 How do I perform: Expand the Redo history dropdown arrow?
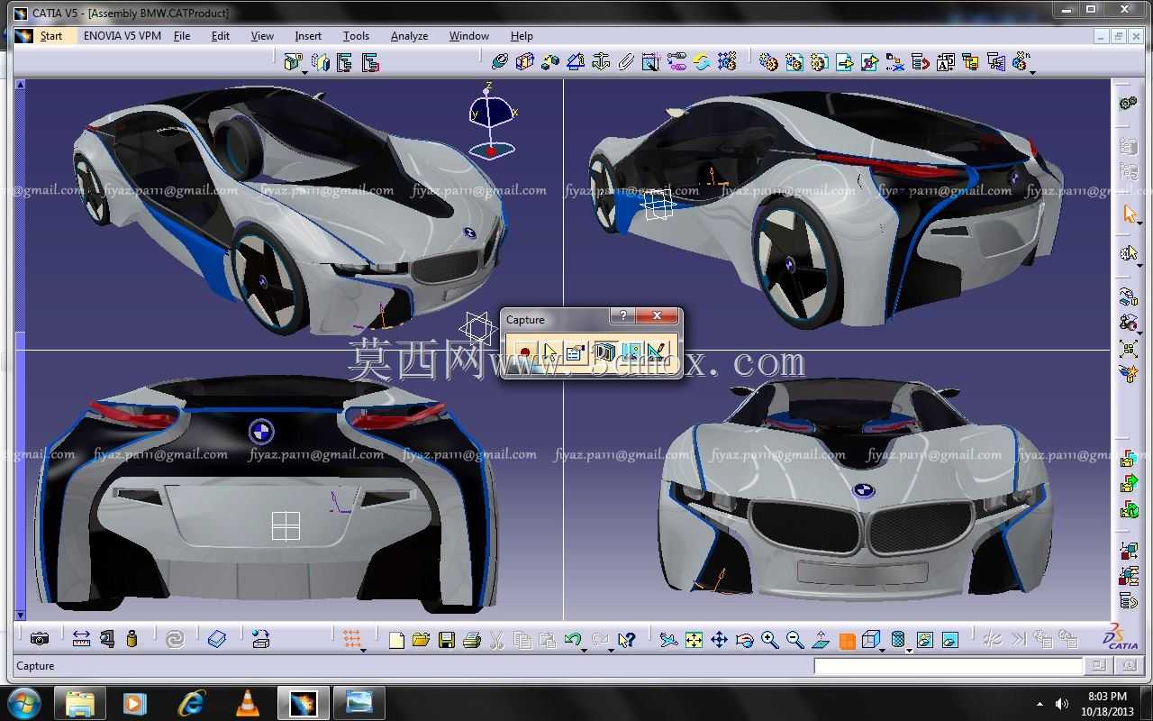click(612, 649)
